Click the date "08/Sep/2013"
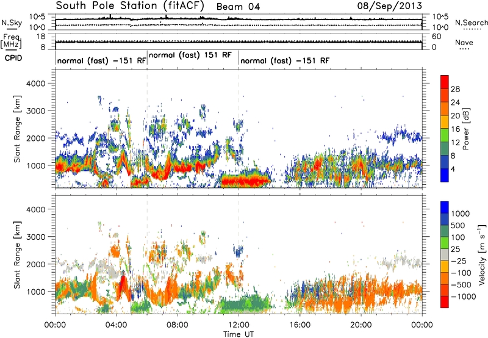Screen dimensions: 488x338 point(389,6)
